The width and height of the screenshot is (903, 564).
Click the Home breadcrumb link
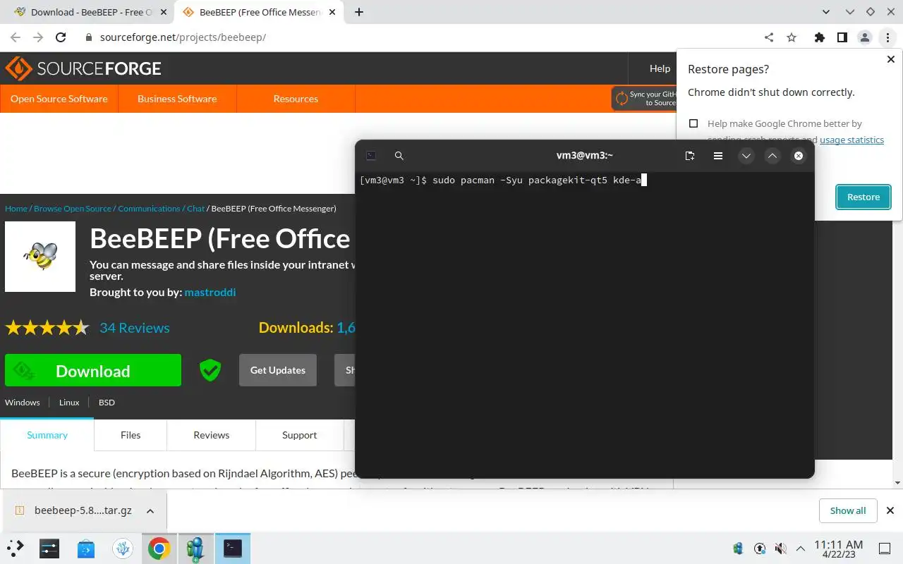coord(16,209)
